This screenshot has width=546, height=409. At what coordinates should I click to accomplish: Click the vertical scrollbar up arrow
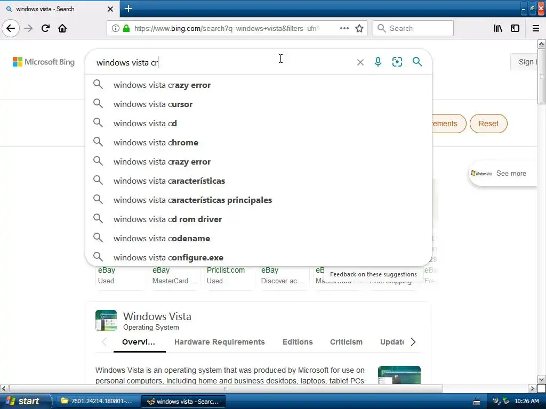[x=542, y=44]
